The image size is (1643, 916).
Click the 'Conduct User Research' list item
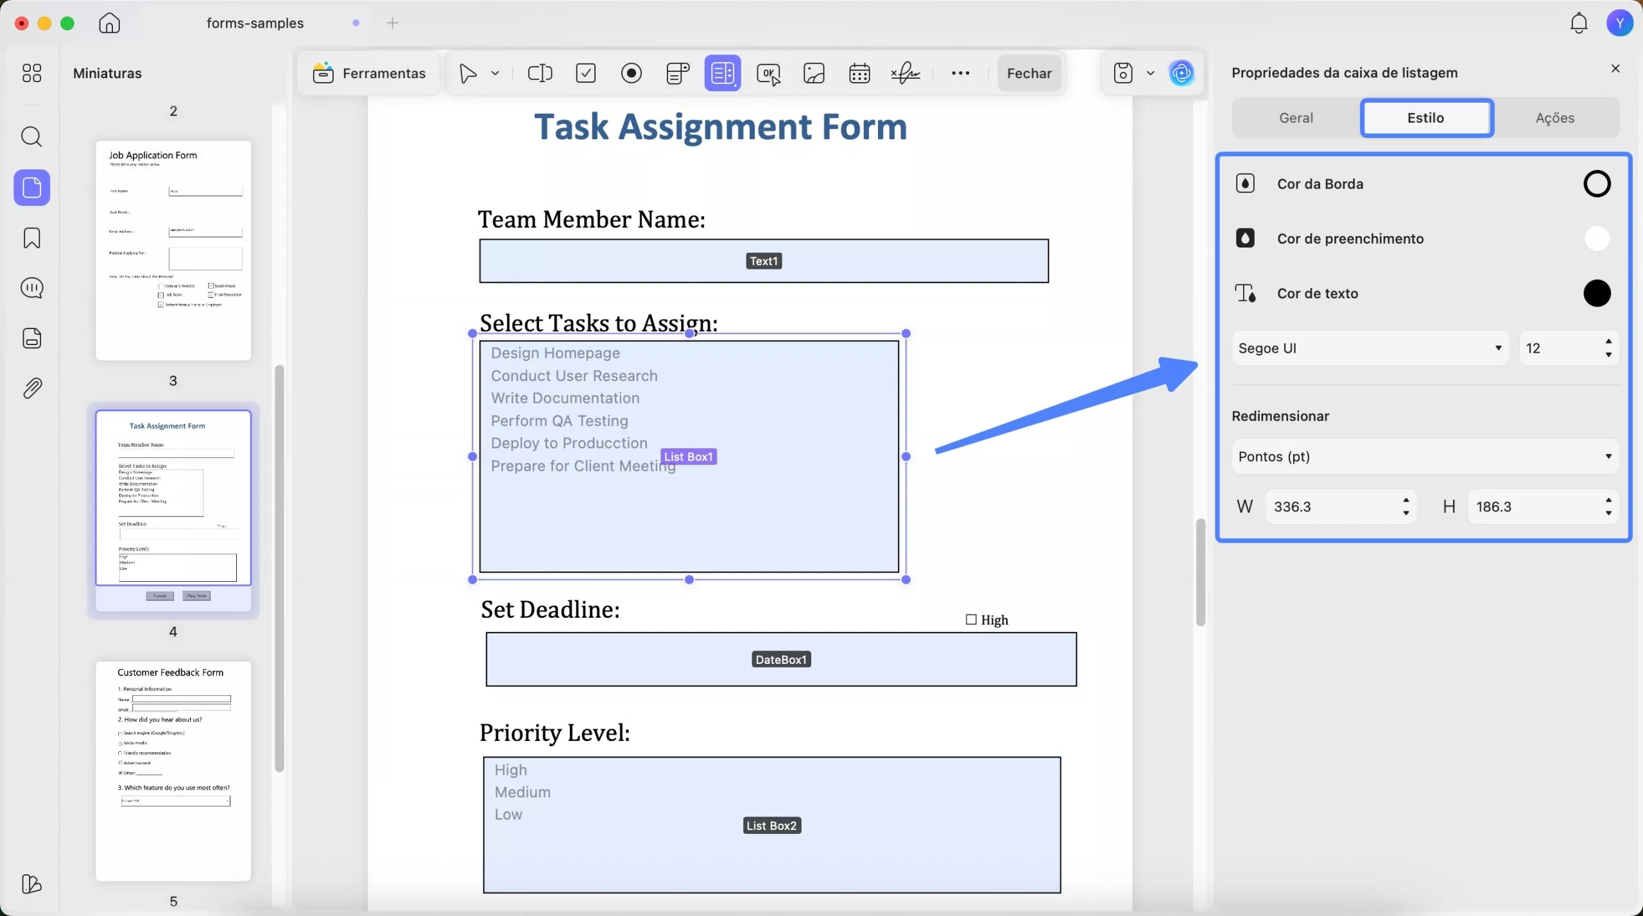point(574,376)
